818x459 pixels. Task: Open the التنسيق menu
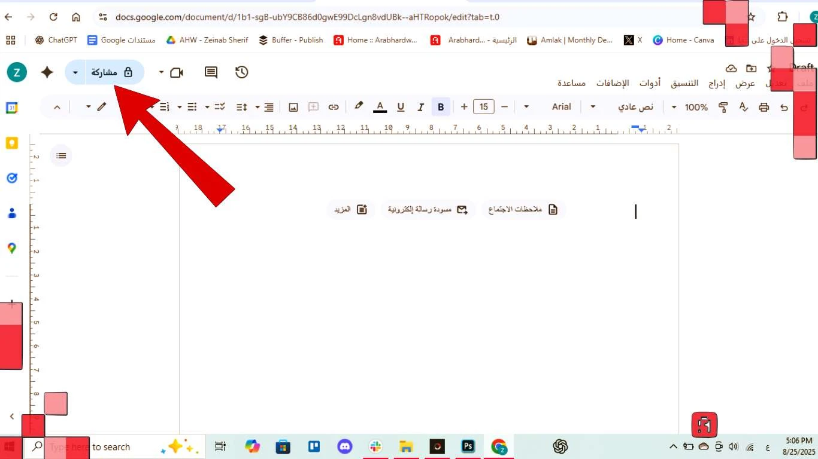tap(685, 84)
